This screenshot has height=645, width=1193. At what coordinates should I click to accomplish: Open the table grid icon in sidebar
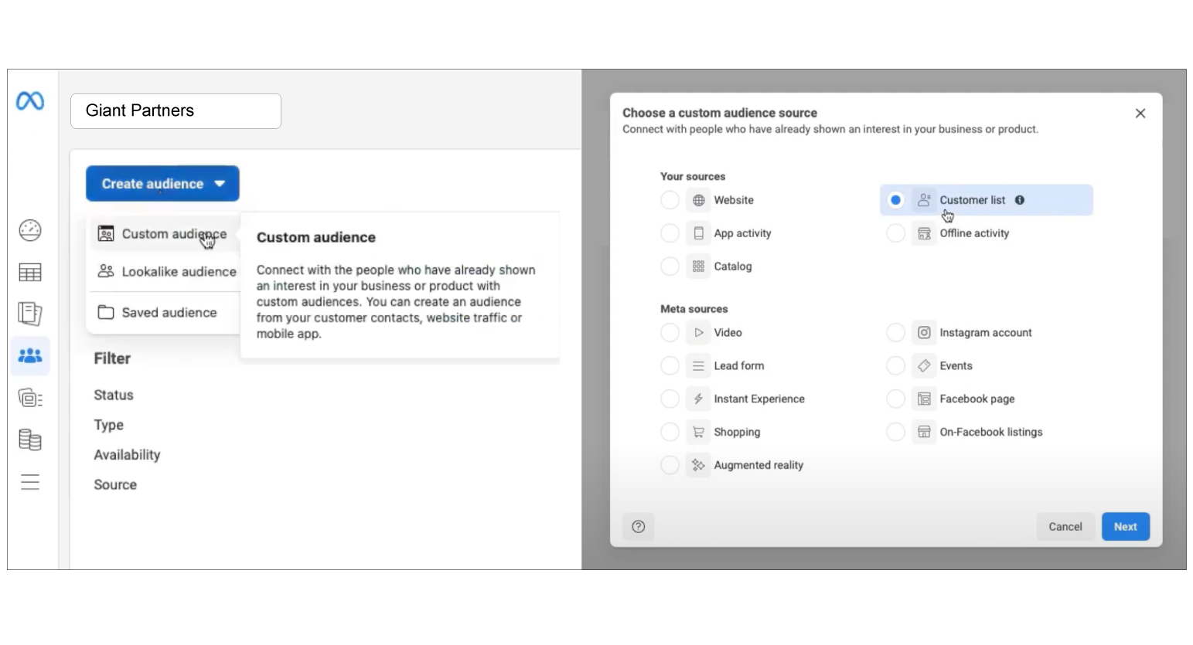click(x=30, y=273)
